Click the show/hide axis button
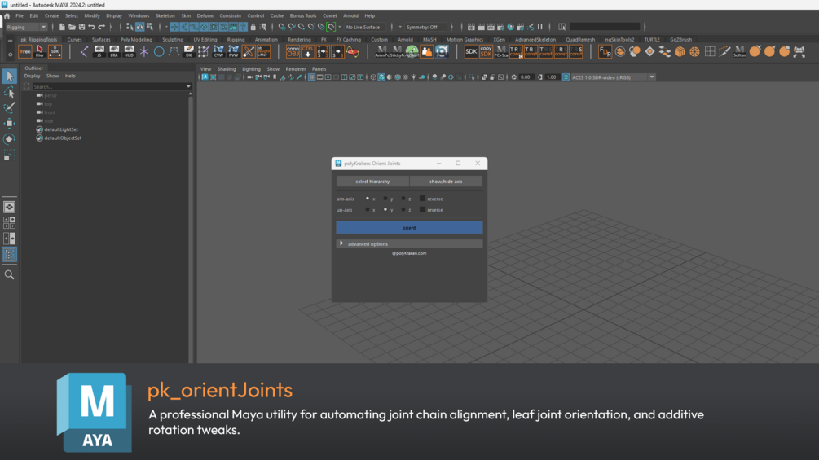Image resolution: width=819 pixels, height=460 pixels. click(x=446, y=182)
